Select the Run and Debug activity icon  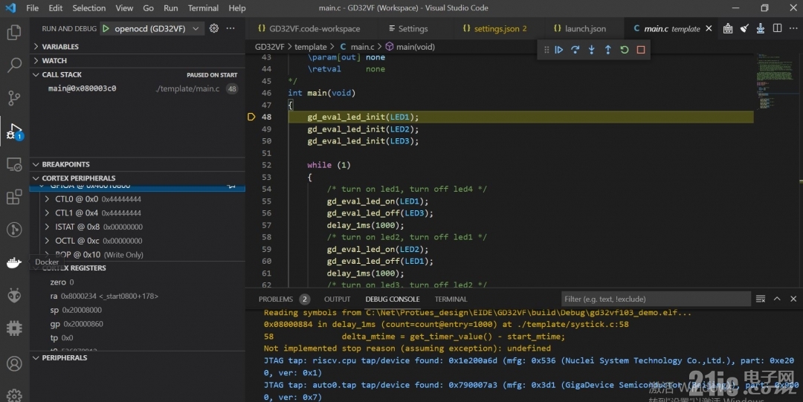pos(14,131)
